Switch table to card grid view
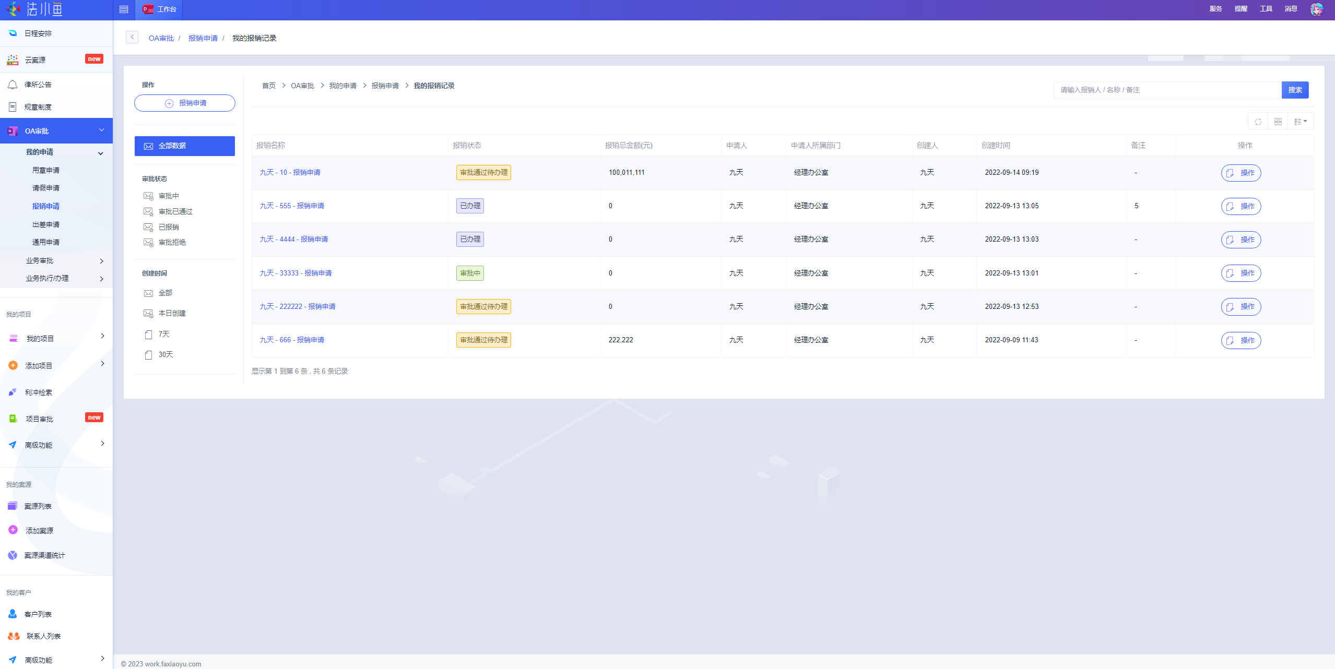The image size is (1335, 669). click(x=1278, y=122)
